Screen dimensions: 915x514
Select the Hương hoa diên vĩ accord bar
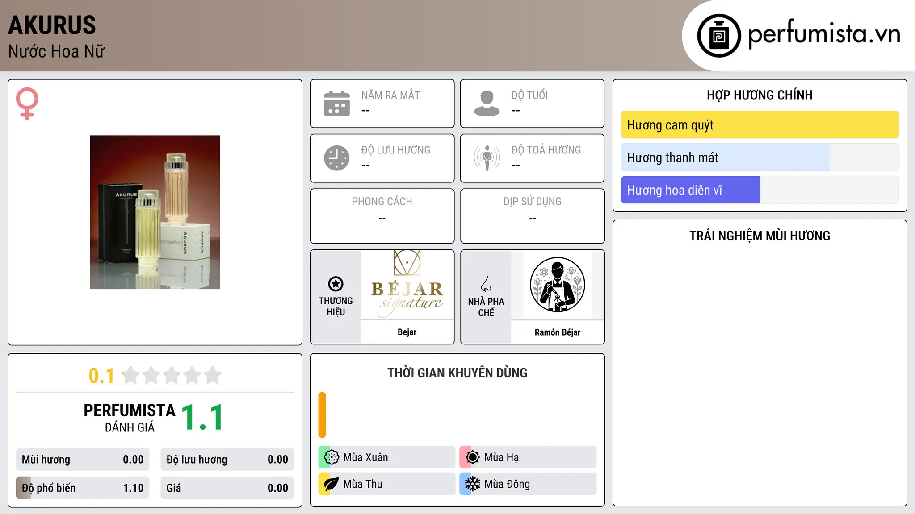tap(760, 190)
